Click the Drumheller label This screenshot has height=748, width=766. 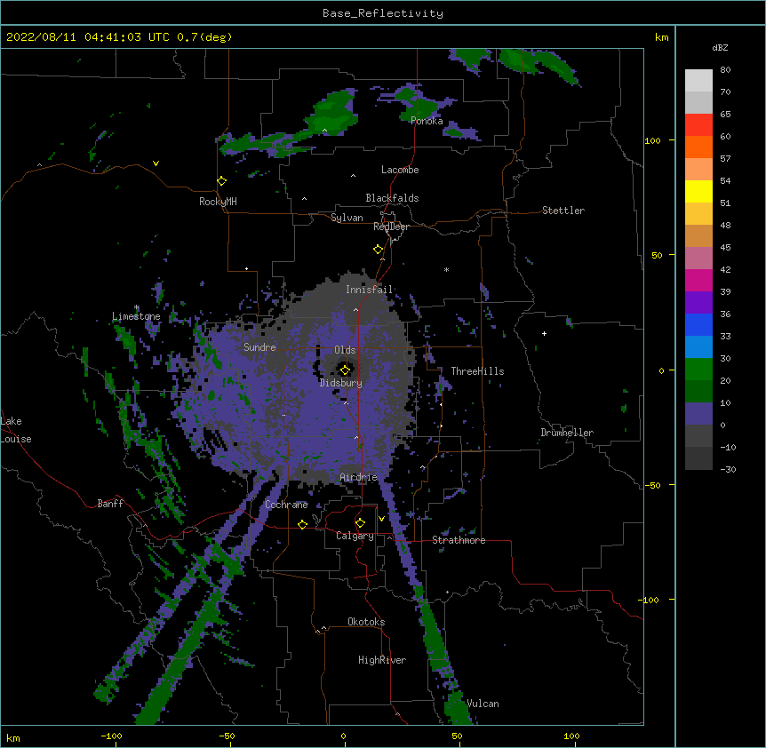(567, 433)
